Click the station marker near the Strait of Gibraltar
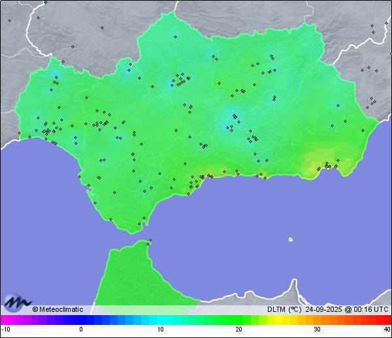 [x=150, y=241]
